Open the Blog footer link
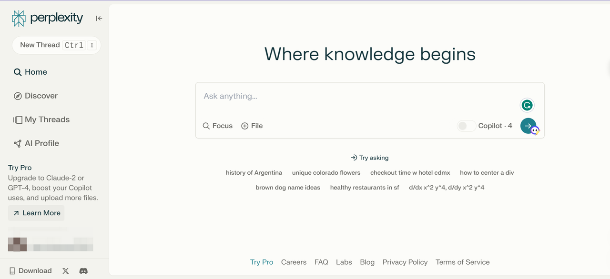This screenshot has height=279, width=610. (x=367, y=262)
